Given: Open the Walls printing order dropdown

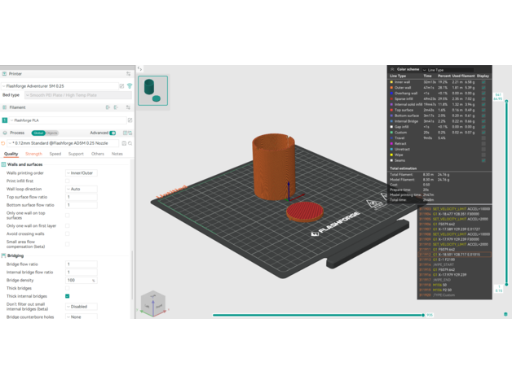Looking at the screenshot, I should click(81, 173).
